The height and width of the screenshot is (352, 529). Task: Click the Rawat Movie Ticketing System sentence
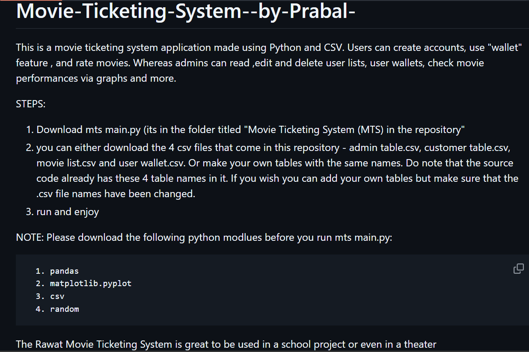click(226, 344)
